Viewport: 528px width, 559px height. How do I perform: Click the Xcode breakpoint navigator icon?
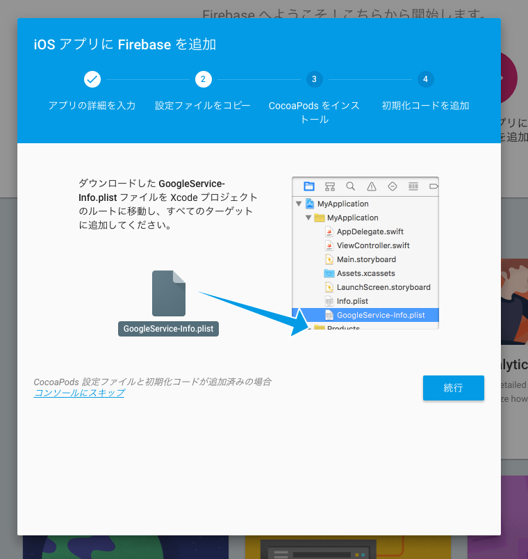pyautogui.click(x=434, y=186)
